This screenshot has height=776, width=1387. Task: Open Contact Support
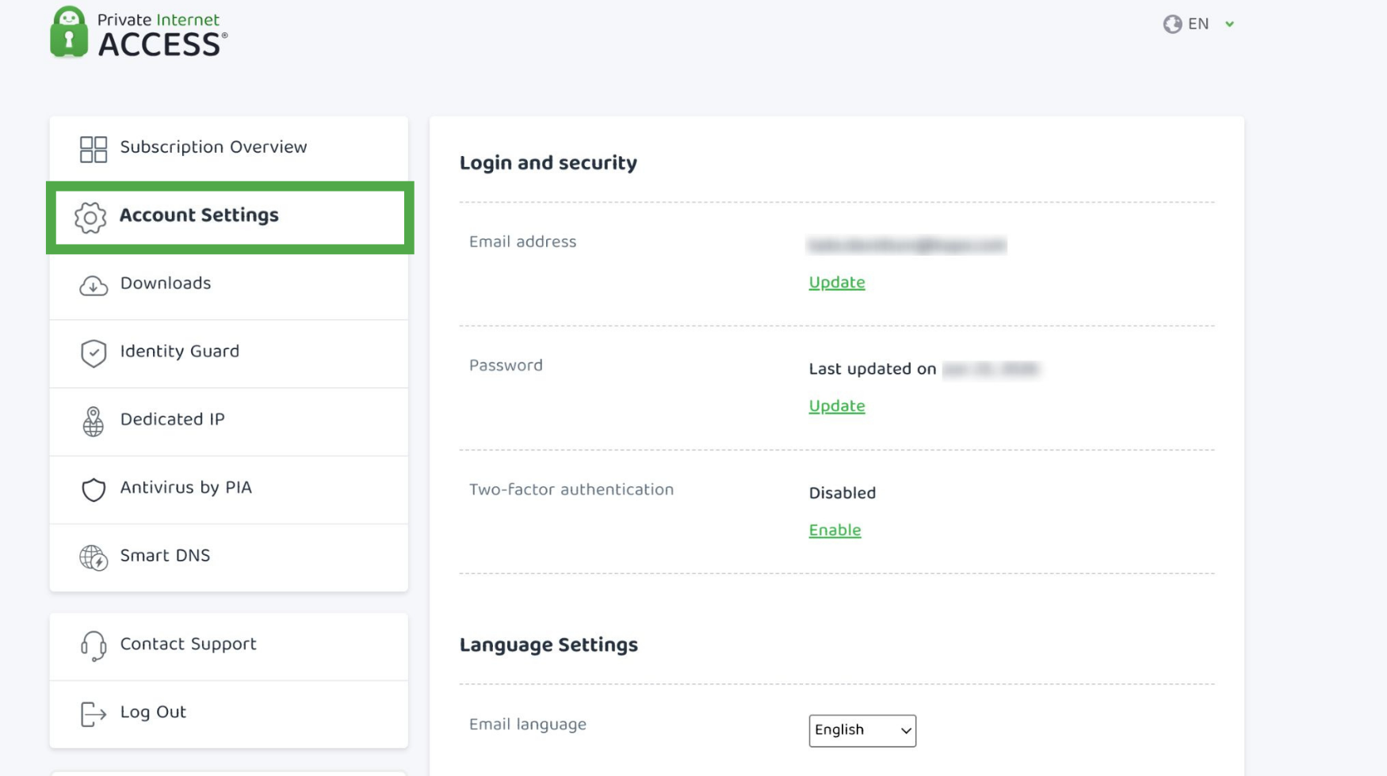click(x=229, y=646)
